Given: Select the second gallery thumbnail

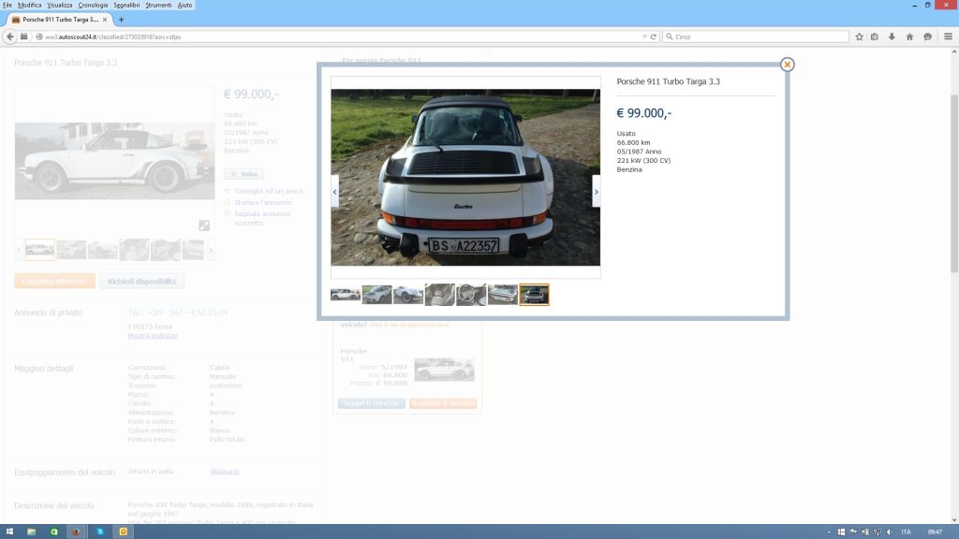Looking at the screenshot, I should coord(376,295).
